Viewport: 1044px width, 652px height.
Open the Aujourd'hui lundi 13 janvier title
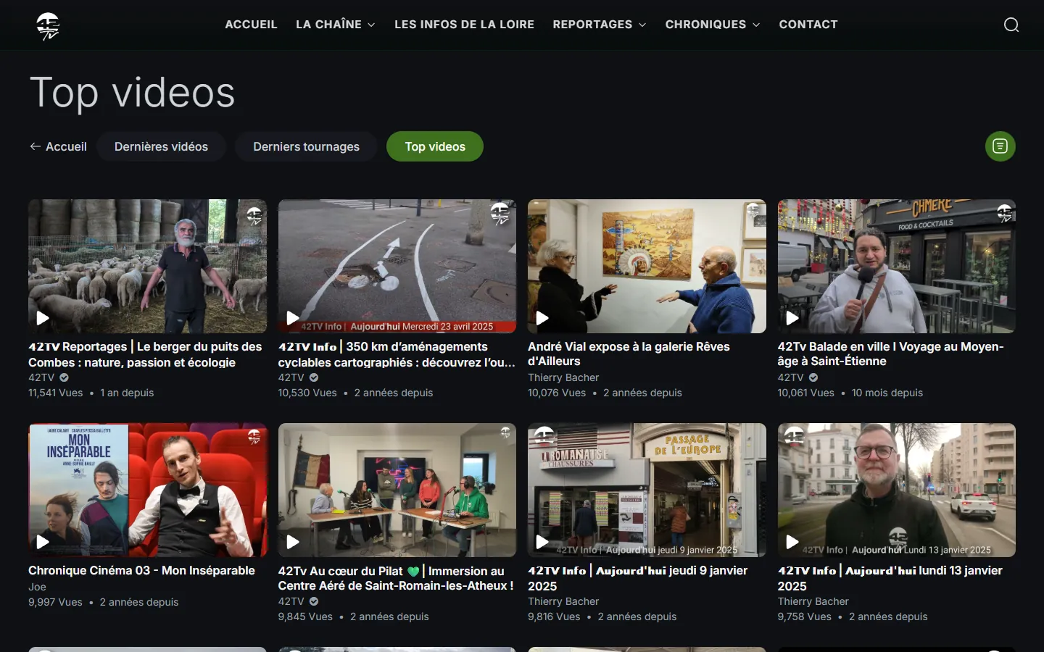tap(890, 578)
